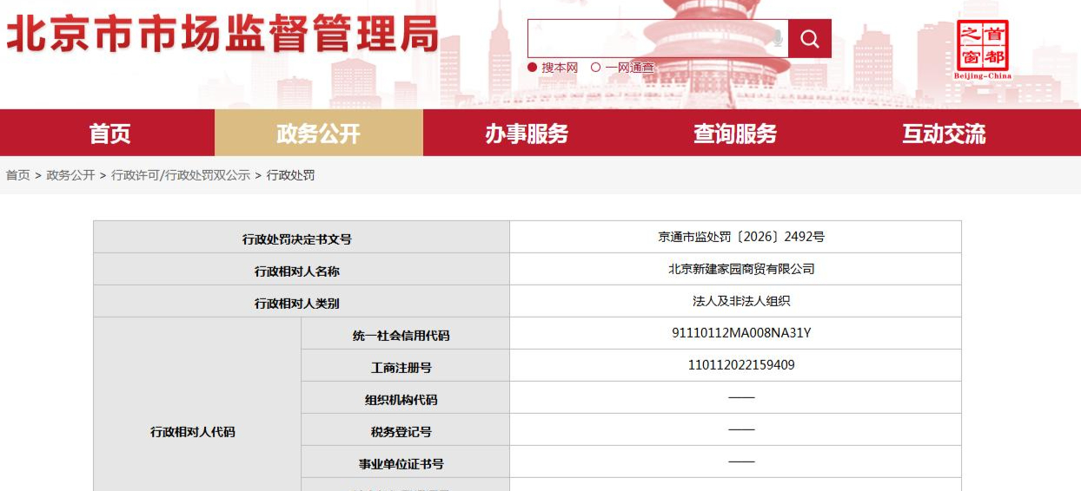This screenshot has height=491, width=1081.
Task: Select the company name 北京新建家园商贸有限公司
Action: click(741, 269)
